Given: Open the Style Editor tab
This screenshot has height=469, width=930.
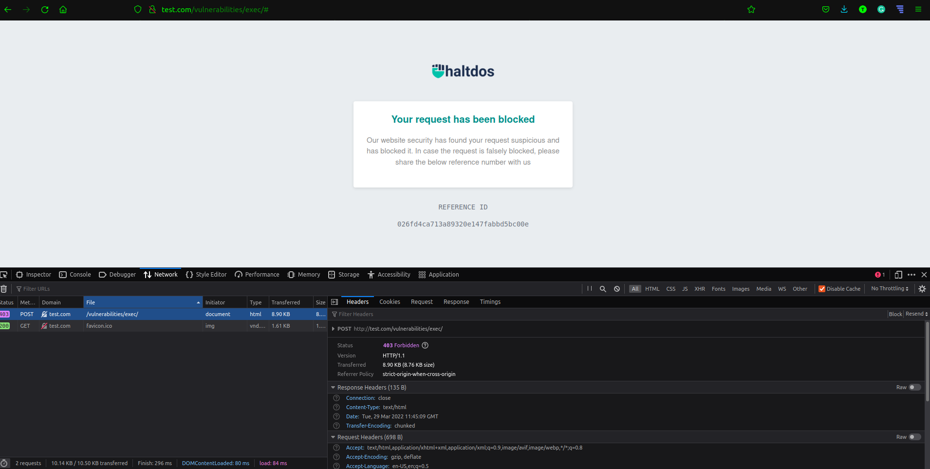Looking at the screenshot, I should click(x=206, y=275).
